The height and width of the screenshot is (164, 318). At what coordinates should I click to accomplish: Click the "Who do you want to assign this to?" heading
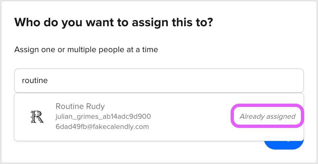pyautogui.click(x=114, y=22)
